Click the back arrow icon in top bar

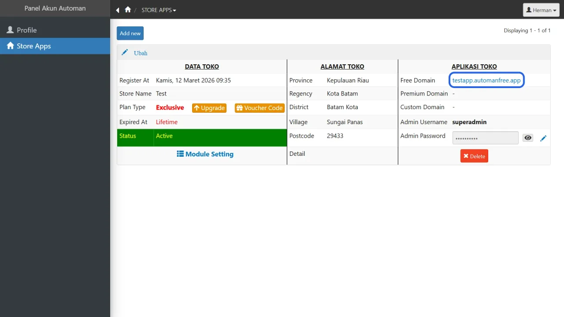pos(118,10)
